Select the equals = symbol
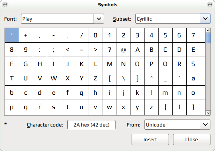215x151 pixels. click(x=82, y=50)
